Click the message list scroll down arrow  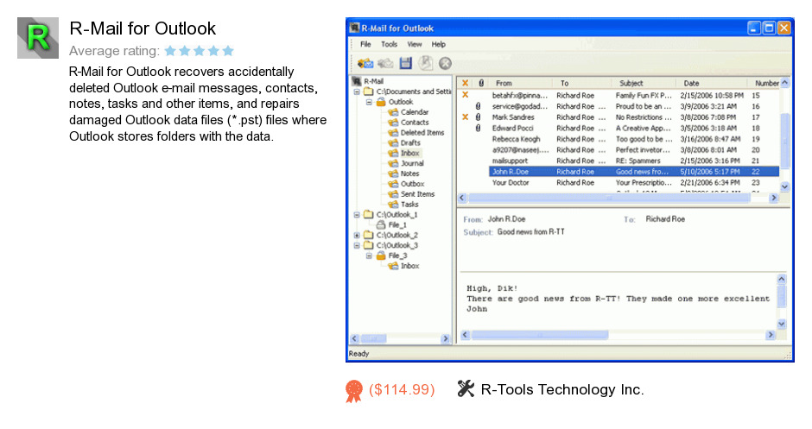[784, 186]
